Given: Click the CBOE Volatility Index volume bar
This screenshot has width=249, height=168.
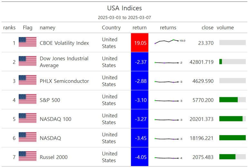Looking at the screenshot, I should point(233,42).
